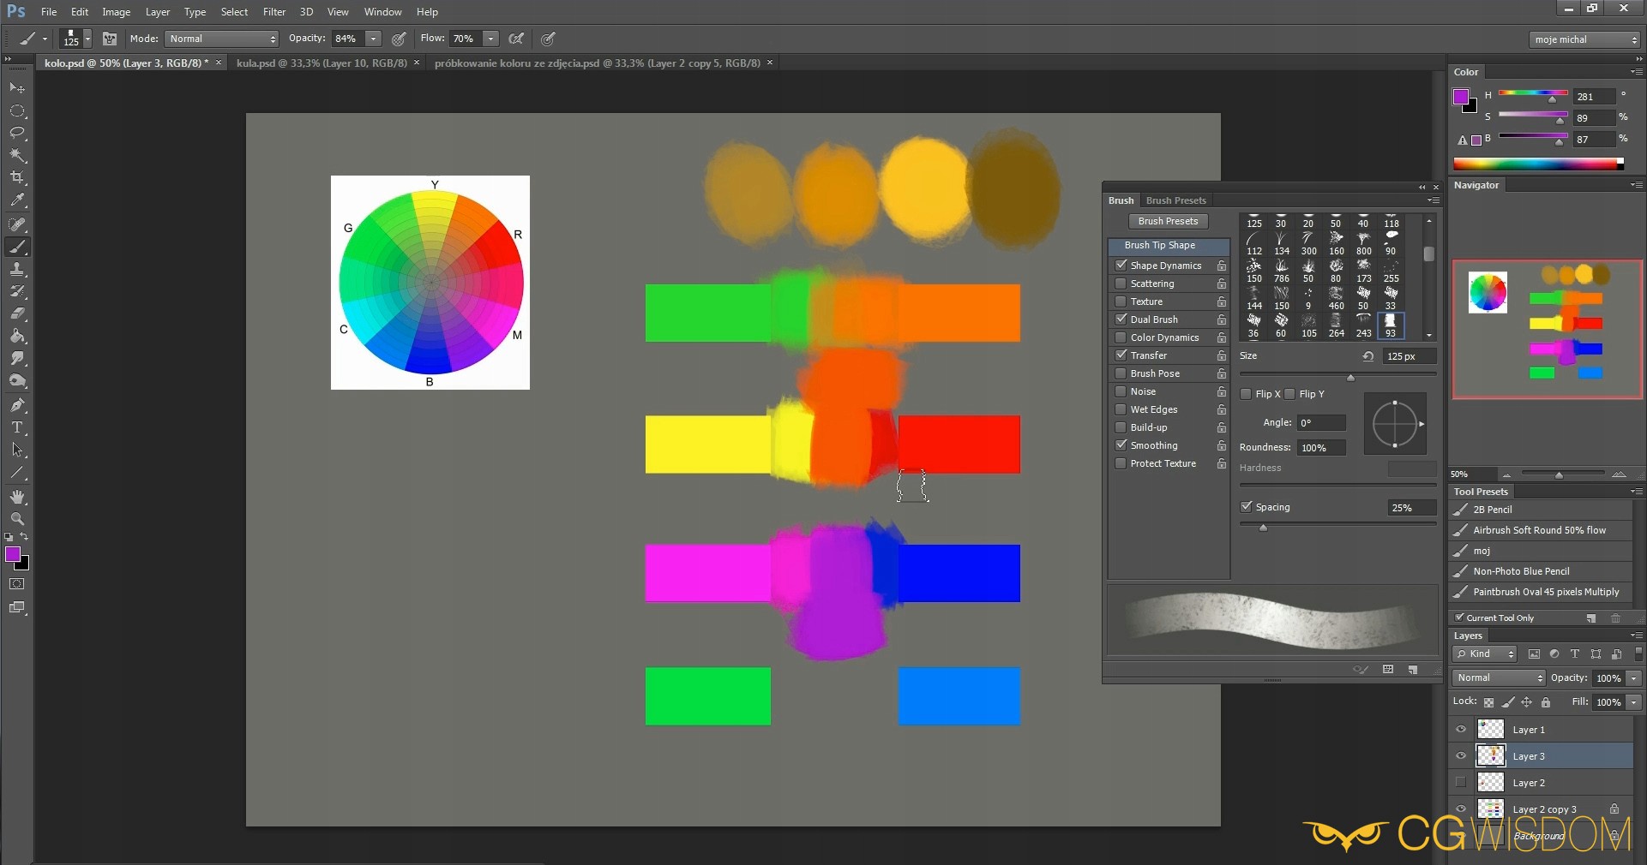
Task: Select the Eyedropper tool
Action: pyautogui.click(x=17, y=200)
